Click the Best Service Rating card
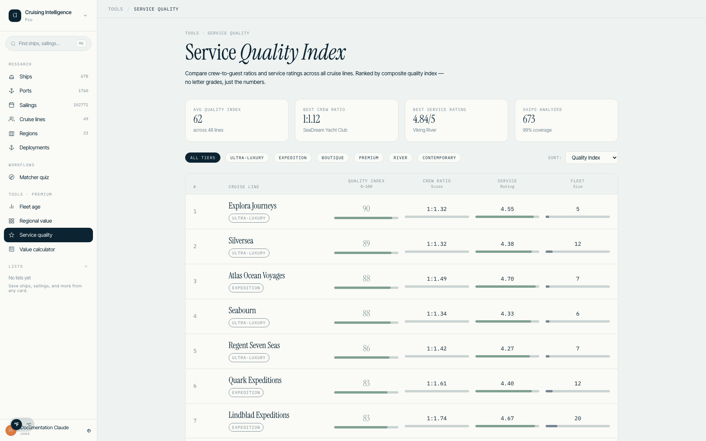Screen dimensions: 706x441 [x=457, y=120]
